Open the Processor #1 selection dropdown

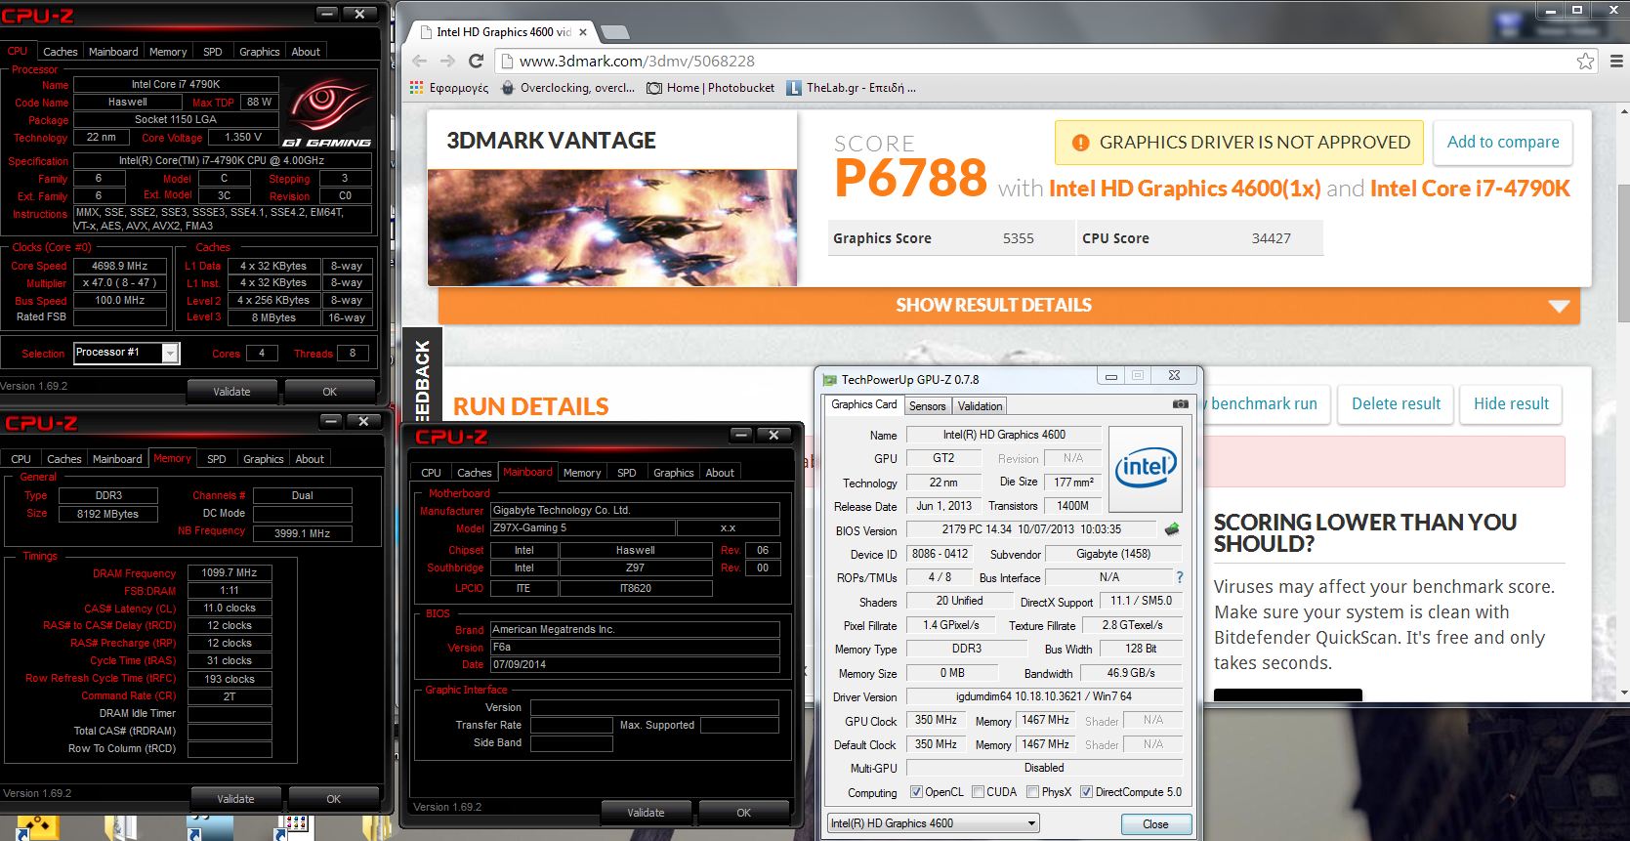[x=171, y=354]
